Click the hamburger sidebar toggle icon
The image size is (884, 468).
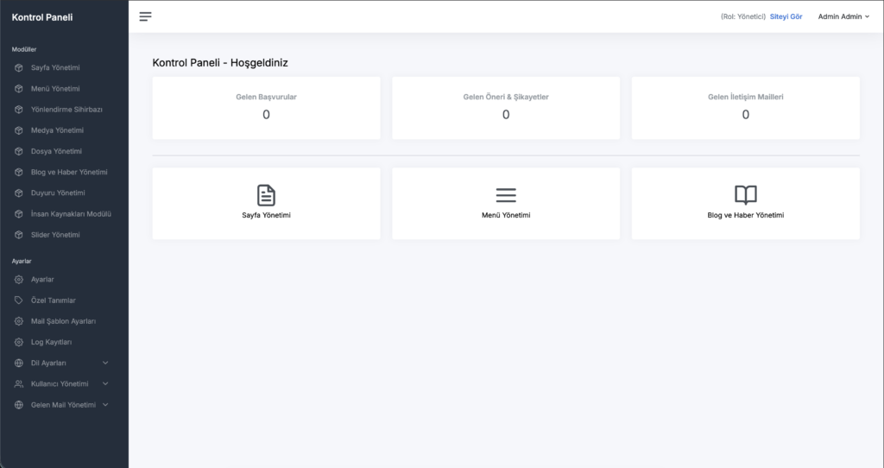click(145, 16)
